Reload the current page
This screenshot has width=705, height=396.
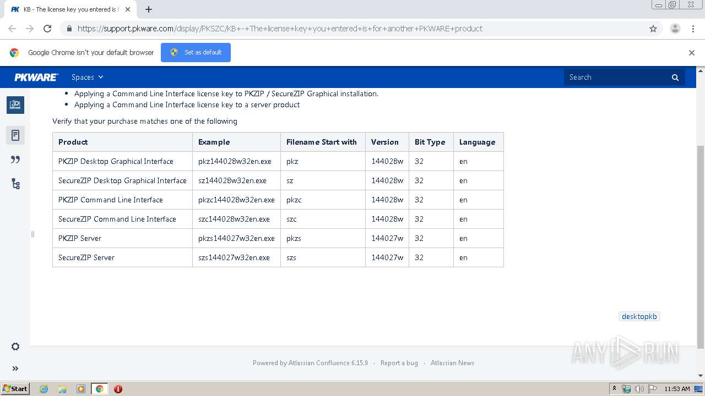coord(47,29)
